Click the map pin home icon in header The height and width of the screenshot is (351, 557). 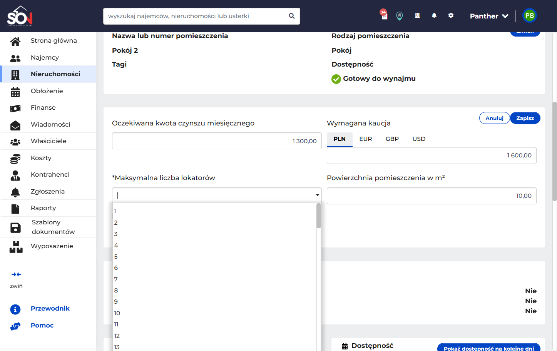(400, 16)
